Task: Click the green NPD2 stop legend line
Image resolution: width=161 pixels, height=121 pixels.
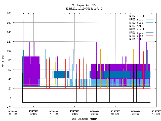Action: tap(150, 19)
